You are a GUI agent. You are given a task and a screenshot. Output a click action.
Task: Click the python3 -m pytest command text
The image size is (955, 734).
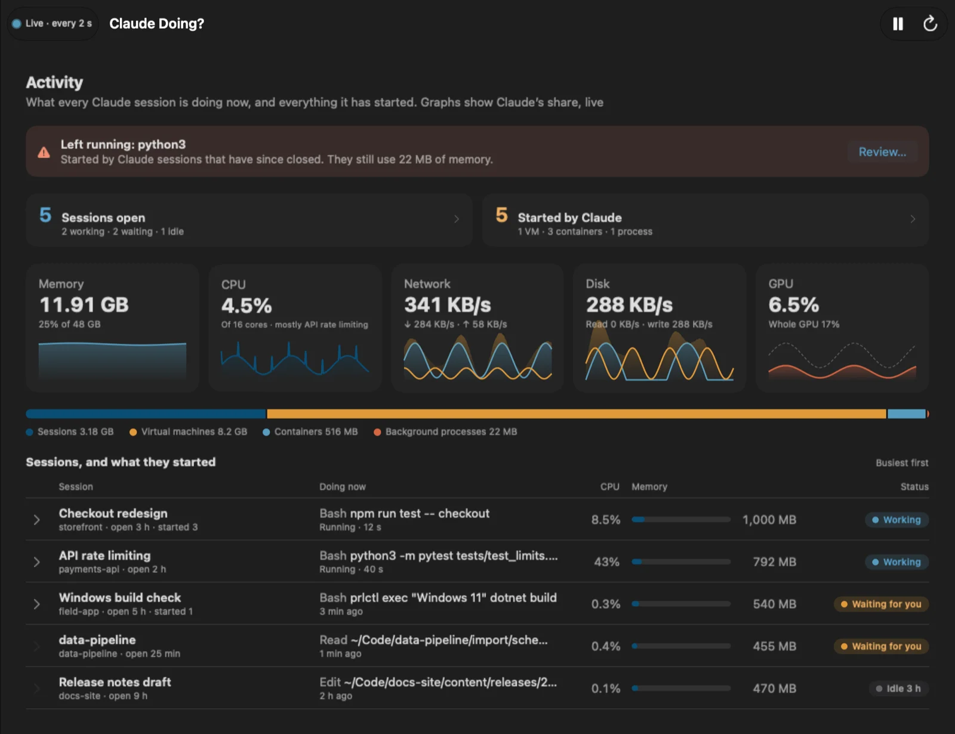coord(454,556)
